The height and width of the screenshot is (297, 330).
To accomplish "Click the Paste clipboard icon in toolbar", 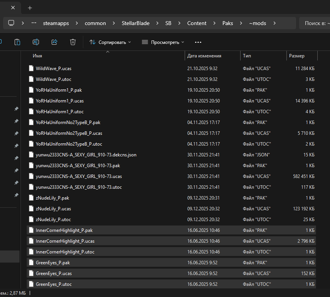I will tap(17, 42).
